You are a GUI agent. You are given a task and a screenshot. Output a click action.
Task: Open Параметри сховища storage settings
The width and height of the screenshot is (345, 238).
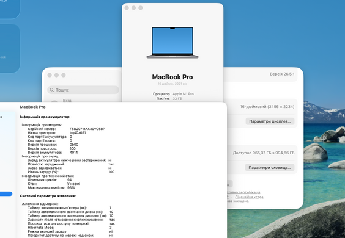[x=270, y=168]
